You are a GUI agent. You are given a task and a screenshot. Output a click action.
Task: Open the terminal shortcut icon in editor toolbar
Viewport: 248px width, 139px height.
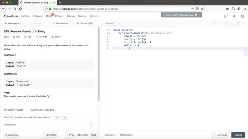232,23
